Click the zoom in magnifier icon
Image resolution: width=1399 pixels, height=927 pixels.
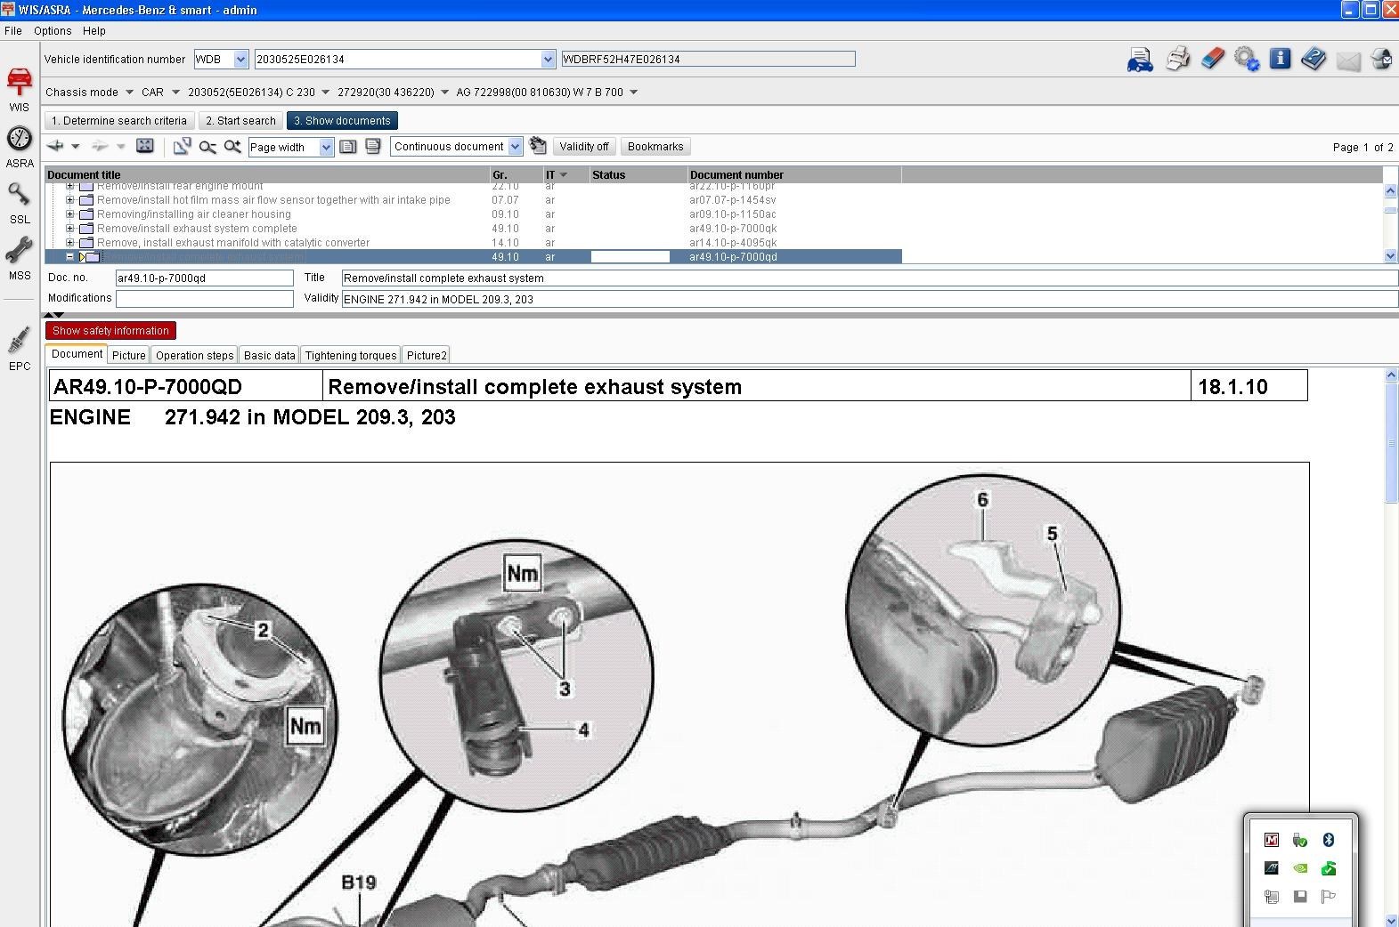pyautogui.click(x=232, y=146)
